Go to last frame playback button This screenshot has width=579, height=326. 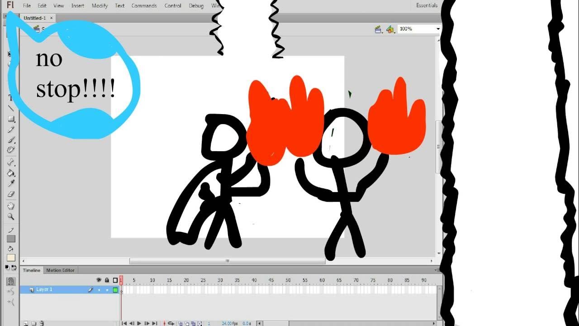154,323
